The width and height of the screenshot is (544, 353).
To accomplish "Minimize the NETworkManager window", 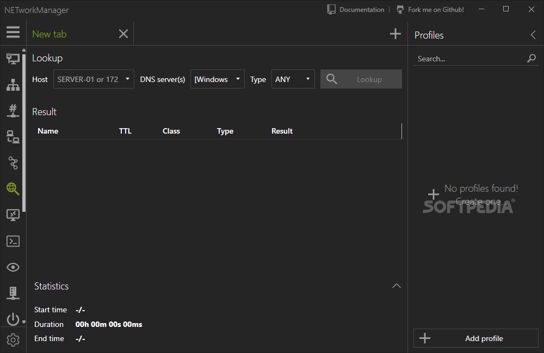I will pos(481,9).
